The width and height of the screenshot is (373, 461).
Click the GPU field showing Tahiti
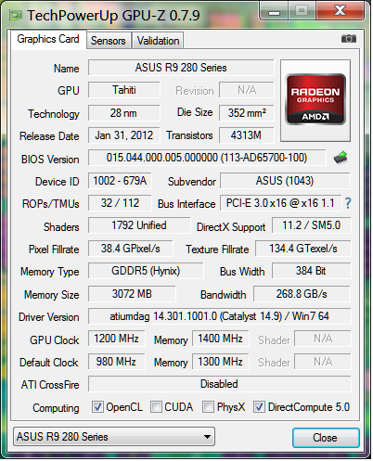pos(124,90)
